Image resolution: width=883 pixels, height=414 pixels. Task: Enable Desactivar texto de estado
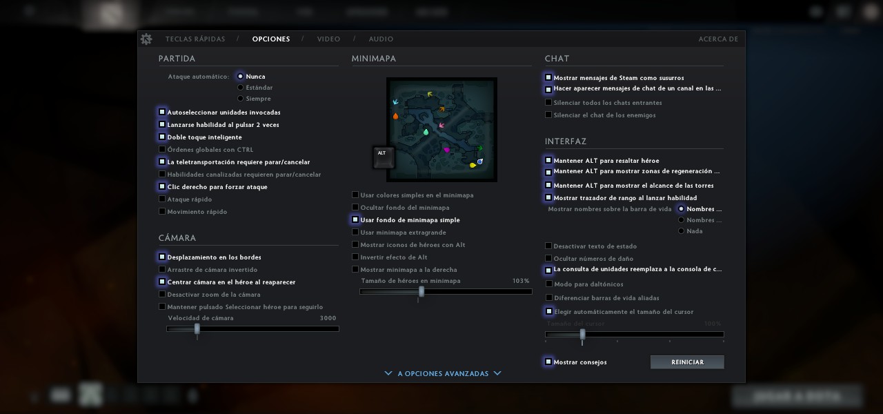(548, 246)
